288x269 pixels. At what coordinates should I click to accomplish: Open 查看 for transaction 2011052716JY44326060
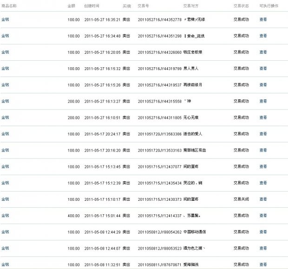(x=263, y=52)
